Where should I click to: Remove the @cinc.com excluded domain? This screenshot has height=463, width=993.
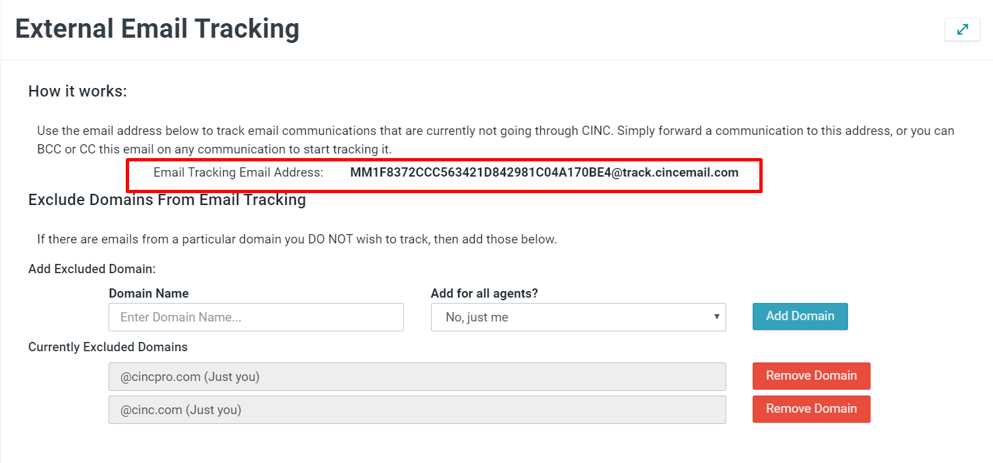point(811,409)
